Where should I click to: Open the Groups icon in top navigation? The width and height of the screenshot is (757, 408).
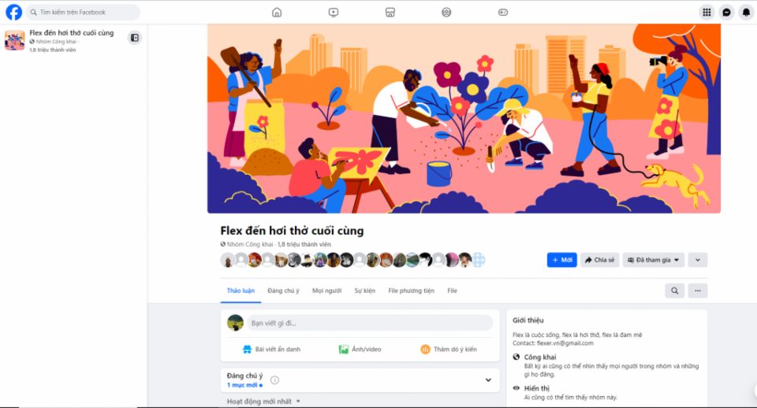tap(446, 12)
